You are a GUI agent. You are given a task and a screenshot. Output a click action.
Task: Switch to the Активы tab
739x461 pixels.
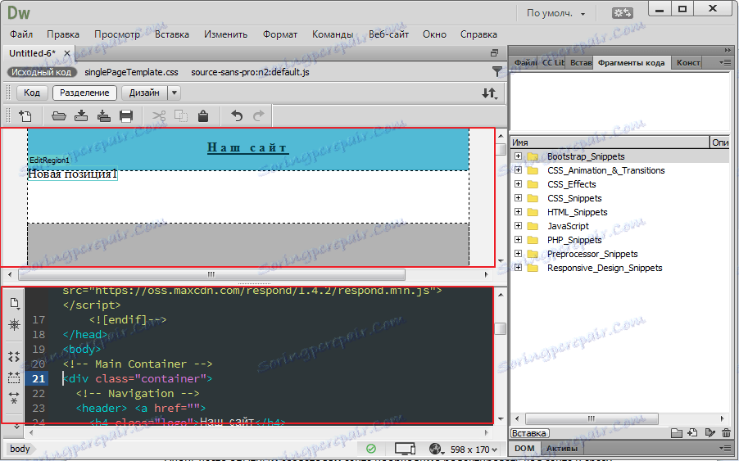(561, 448)
